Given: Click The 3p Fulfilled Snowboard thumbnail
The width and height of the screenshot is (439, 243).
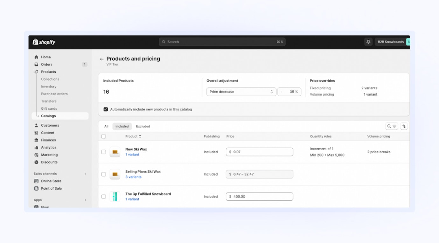Looking at the screenshot, I should point(115,196).
